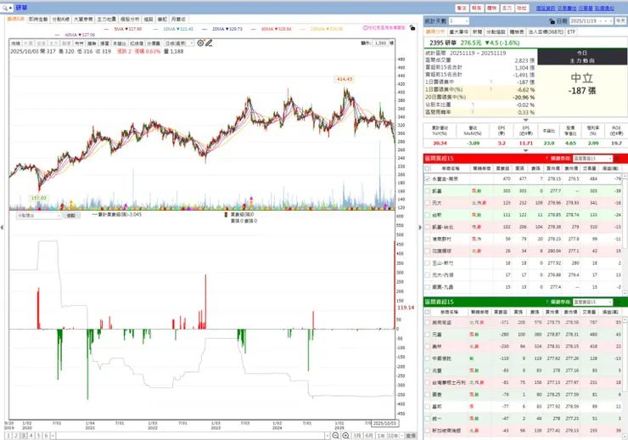This screenshot has width=628, height=440.
Task: Open the 關鍵券商 dropdown in the red header
Action: pyautogui.click(x=592, y=158)
